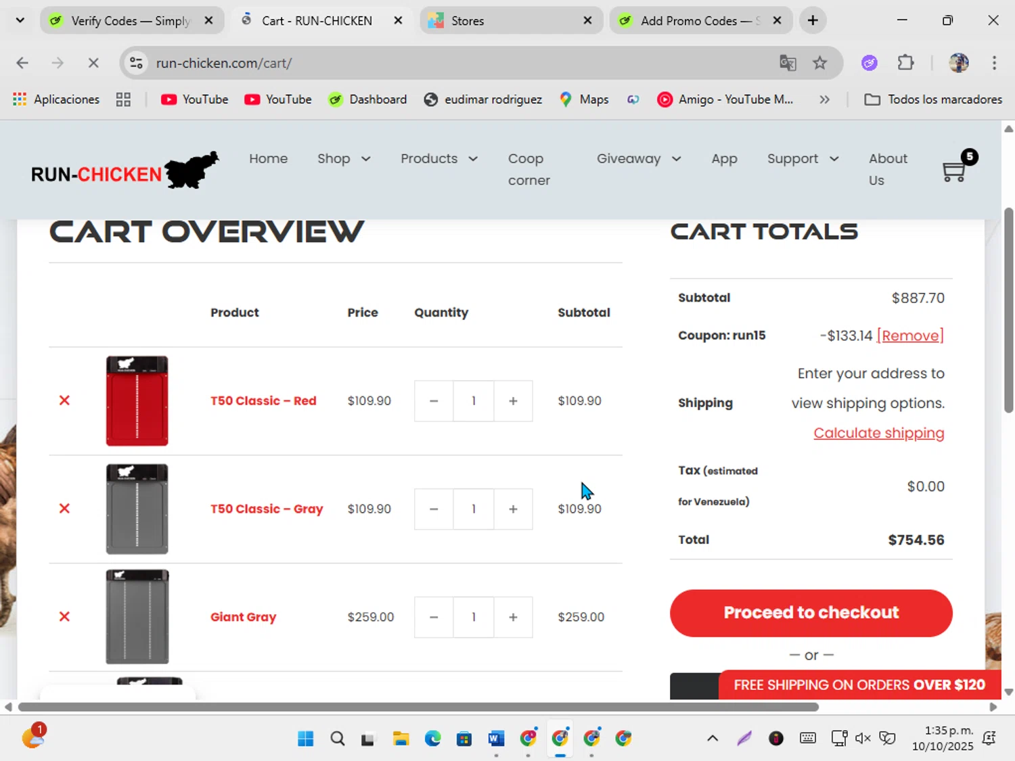This screenshot has height=761, width=1015.
Task: Show hidden system tray icons
Action: (713, 739)
